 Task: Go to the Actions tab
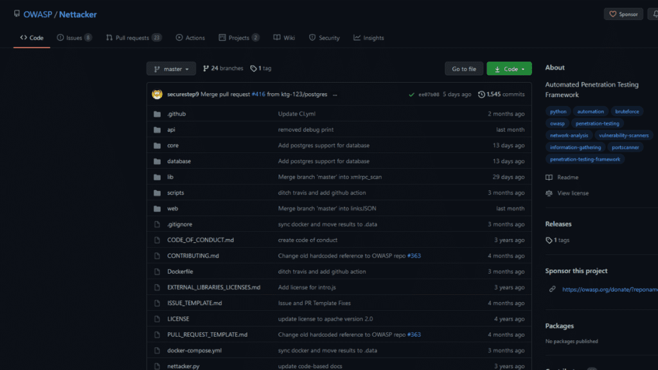[190, 38]
